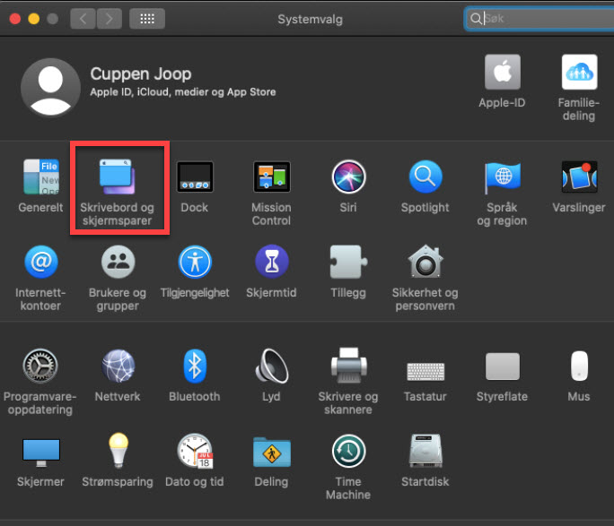Open Skjermtid preferences
The height and width of the screenshot is (526, 614).
[x=271, y=263]
